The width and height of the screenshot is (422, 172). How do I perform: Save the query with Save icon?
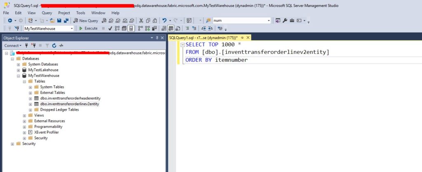point(59,21)
